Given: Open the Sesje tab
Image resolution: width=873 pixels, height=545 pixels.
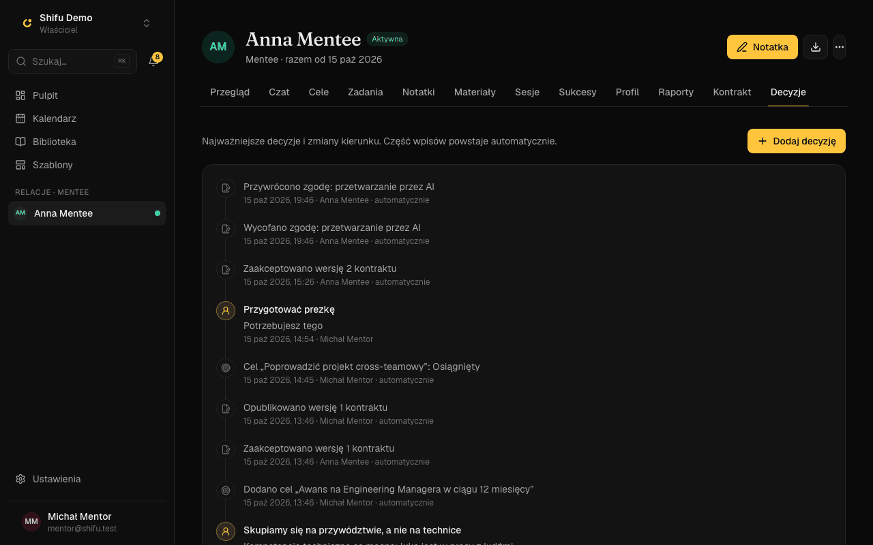Looking at the screenshot, I should (527, 92).
